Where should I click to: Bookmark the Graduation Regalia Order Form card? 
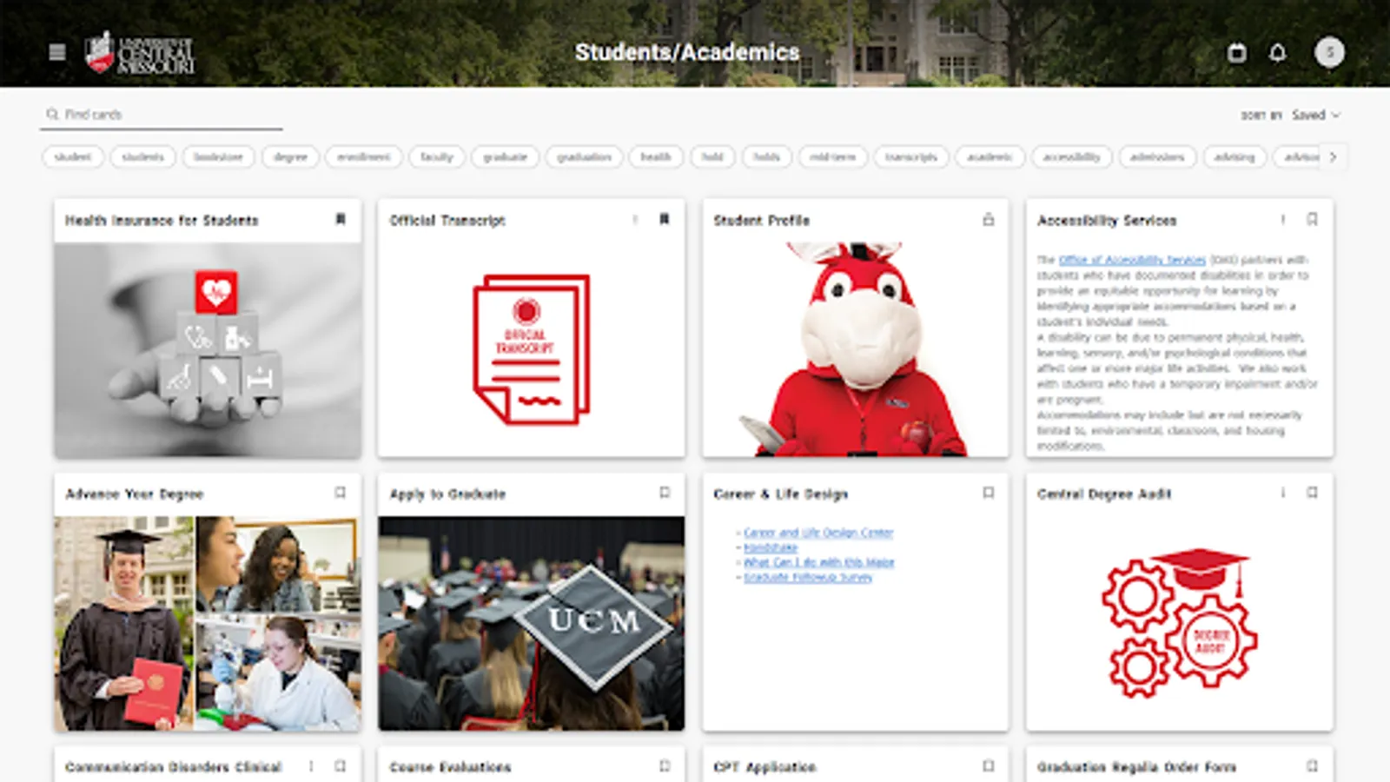tap(1313, 766)
